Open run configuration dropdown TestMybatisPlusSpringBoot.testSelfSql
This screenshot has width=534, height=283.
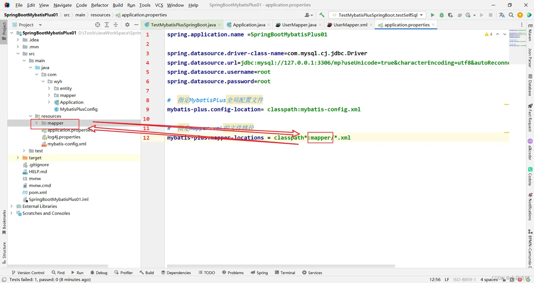[x=378, y=15]
